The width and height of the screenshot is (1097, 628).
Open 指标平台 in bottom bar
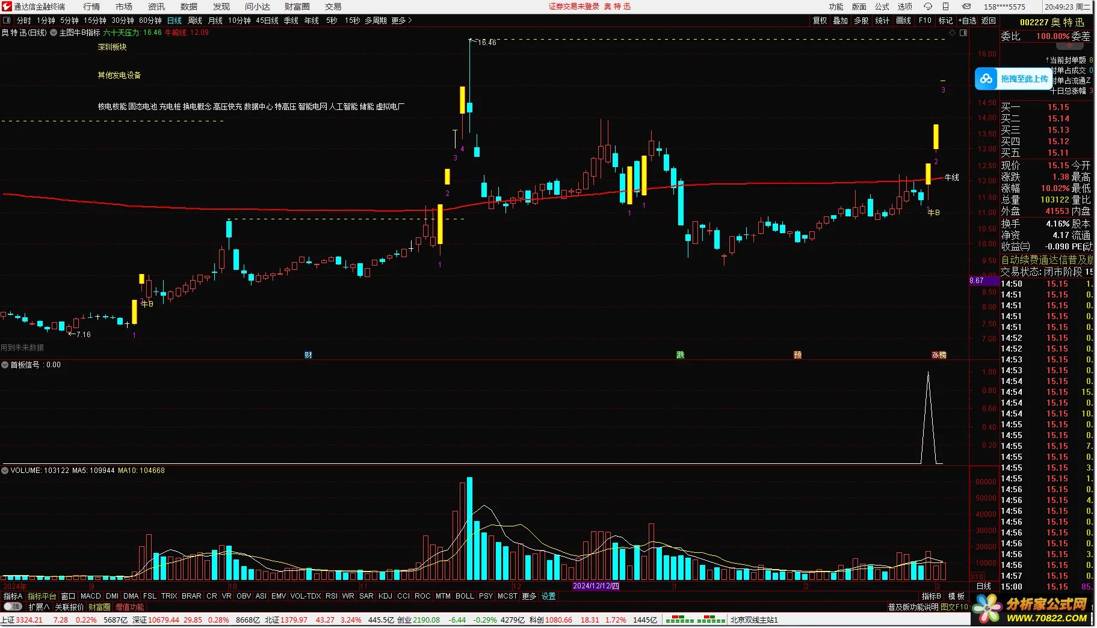[x=42, y=597]
